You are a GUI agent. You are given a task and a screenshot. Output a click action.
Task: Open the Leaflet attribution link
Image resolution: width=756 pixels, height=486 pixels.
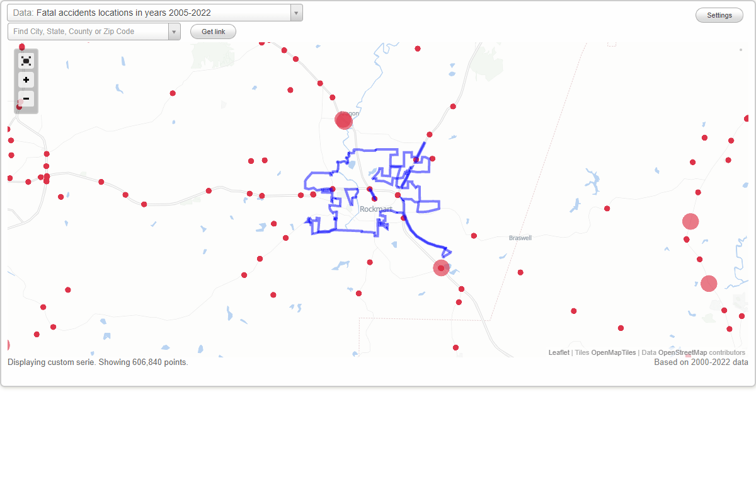[x=558, y=352]
